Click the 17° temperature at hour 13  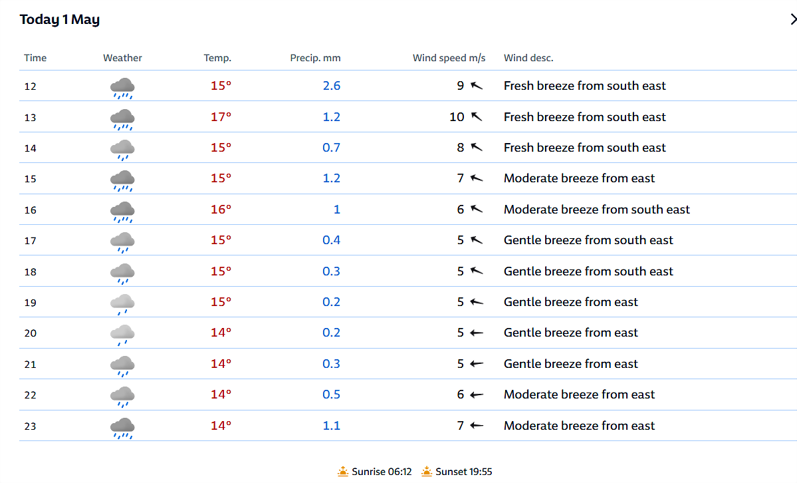coord(221,116)
